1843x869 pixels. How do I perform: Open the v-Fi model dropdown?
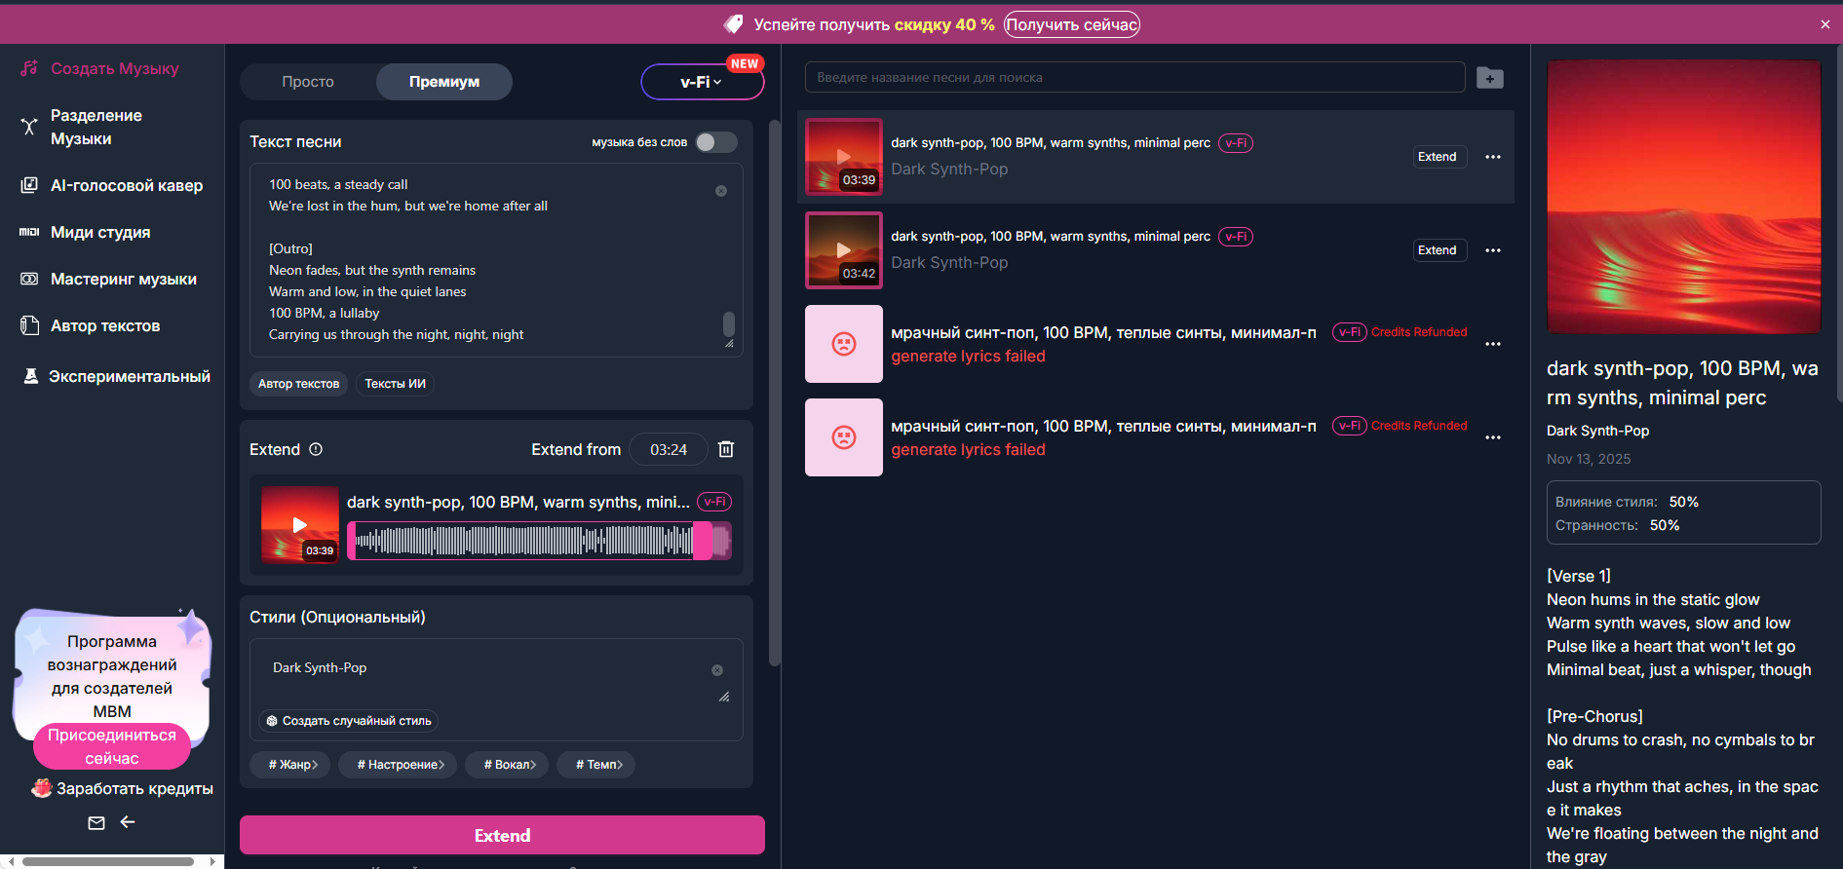point(702,83)
